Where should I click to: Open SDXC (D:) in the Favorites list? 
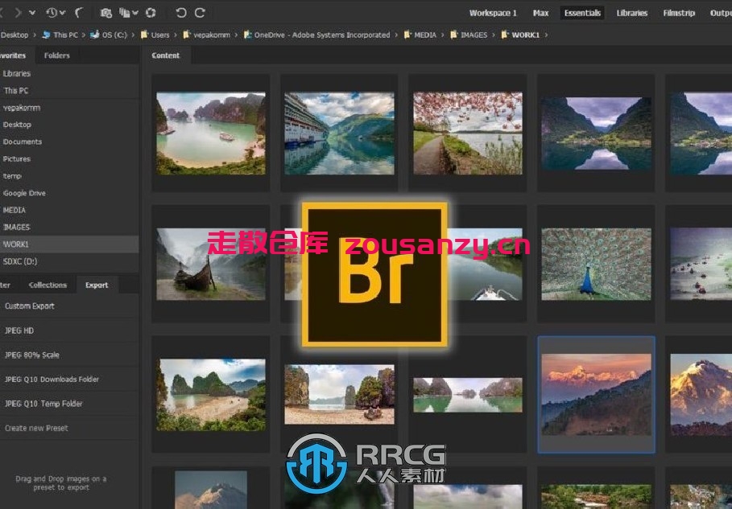pos(20,261)
